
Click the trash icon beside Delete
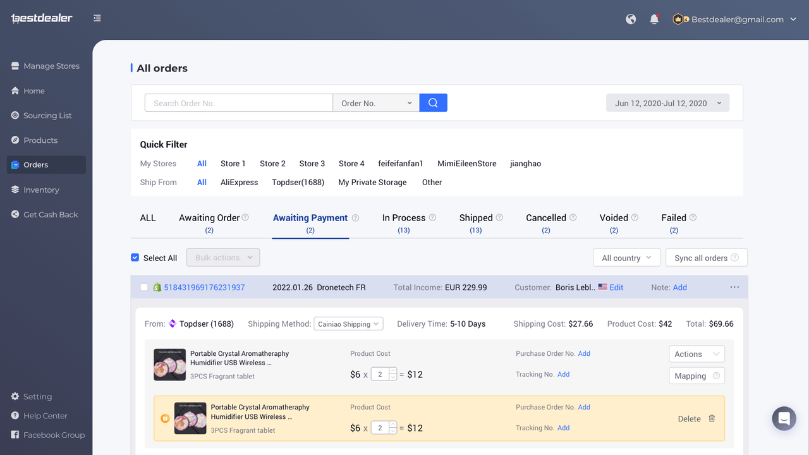[x=712, y=418]
